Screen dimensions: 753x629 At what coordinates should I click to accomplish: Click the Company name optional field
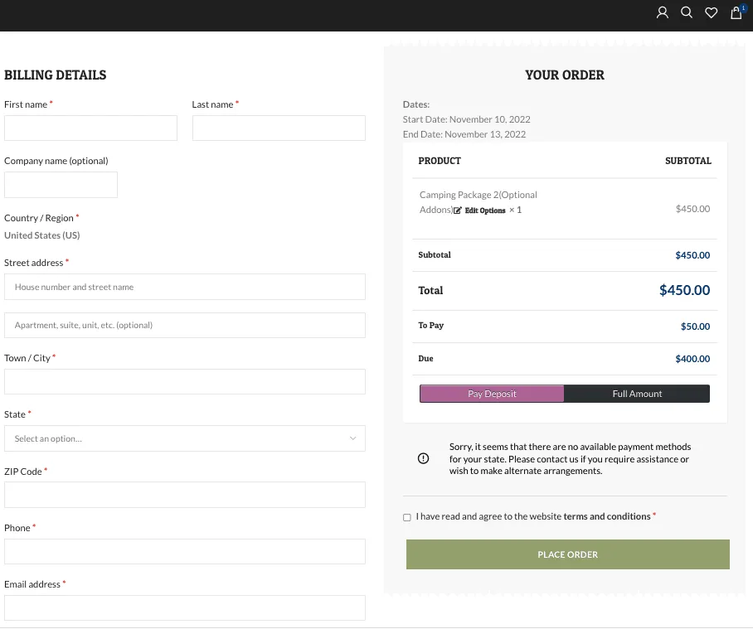point(61,185)
